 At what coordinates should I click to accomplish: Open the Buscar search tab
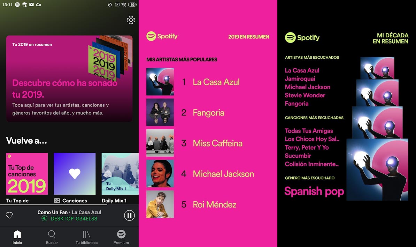pyautogui.click(x=52, y=237)
